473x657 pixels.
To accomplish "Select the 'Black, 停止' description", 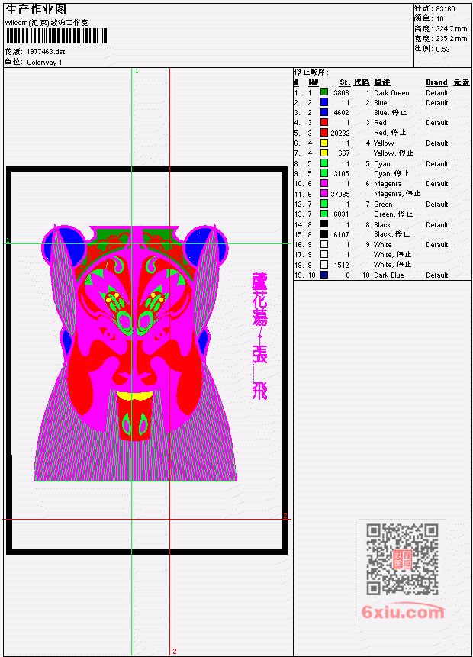I will tap(391, 233).
